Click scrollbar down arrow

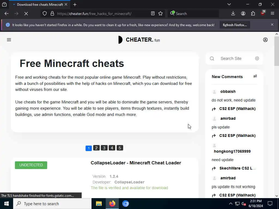(277, 196)
